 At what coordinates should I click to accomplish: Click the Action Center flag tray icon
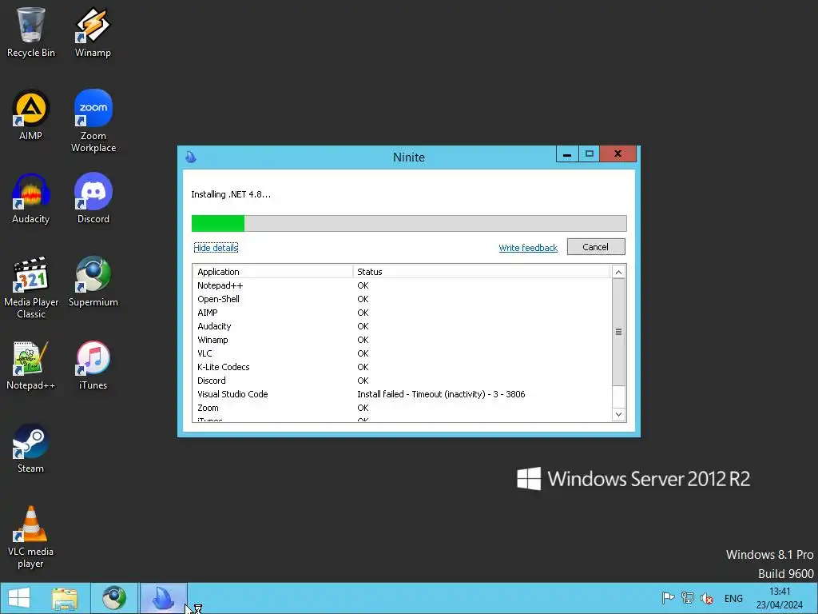pos(668,598)
